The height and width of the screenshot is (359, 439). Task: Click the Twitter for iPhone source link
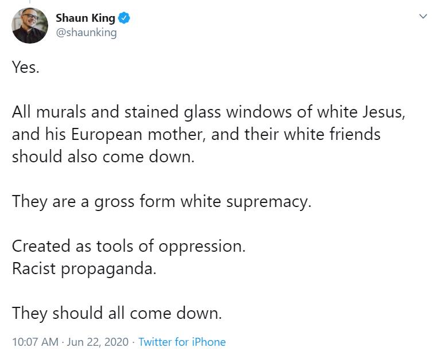coord(182,342)
